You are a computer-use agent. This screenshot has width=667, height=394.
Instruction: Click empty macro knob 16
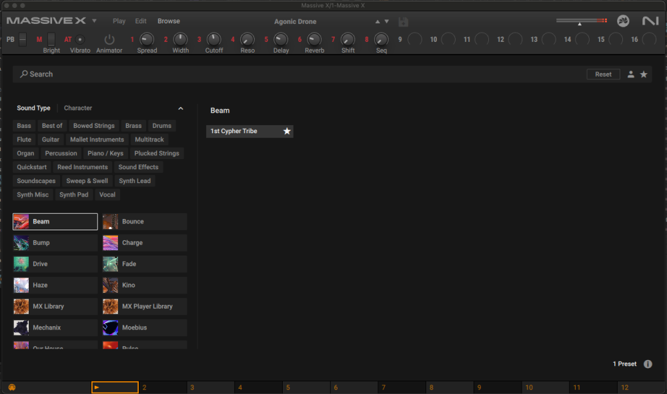(x=649, y=39)
